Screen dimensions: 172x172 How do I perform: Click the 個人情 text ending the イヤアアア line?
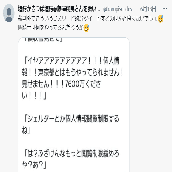111,61
